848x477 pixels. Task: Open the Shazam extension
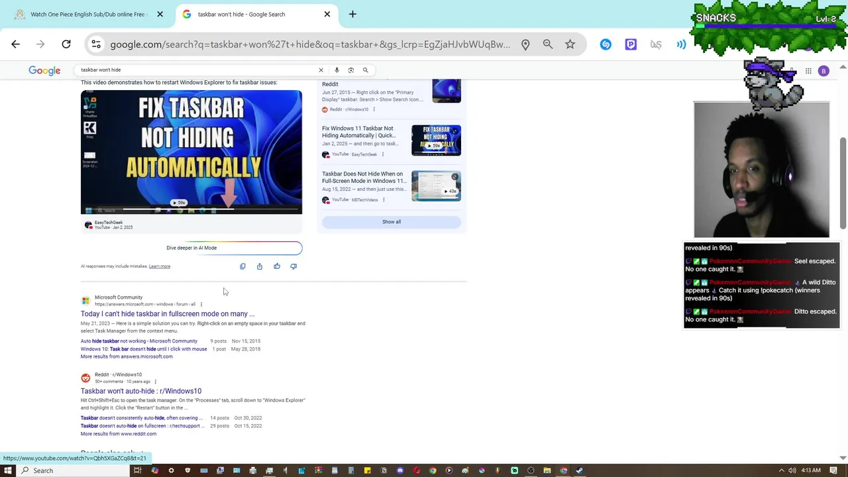[606, 44]
